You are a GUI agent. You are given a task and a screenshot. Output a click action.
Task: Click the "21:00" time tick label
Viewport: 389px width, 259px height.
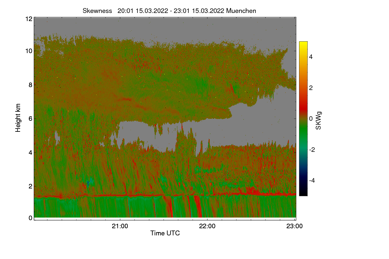[120, 226]
